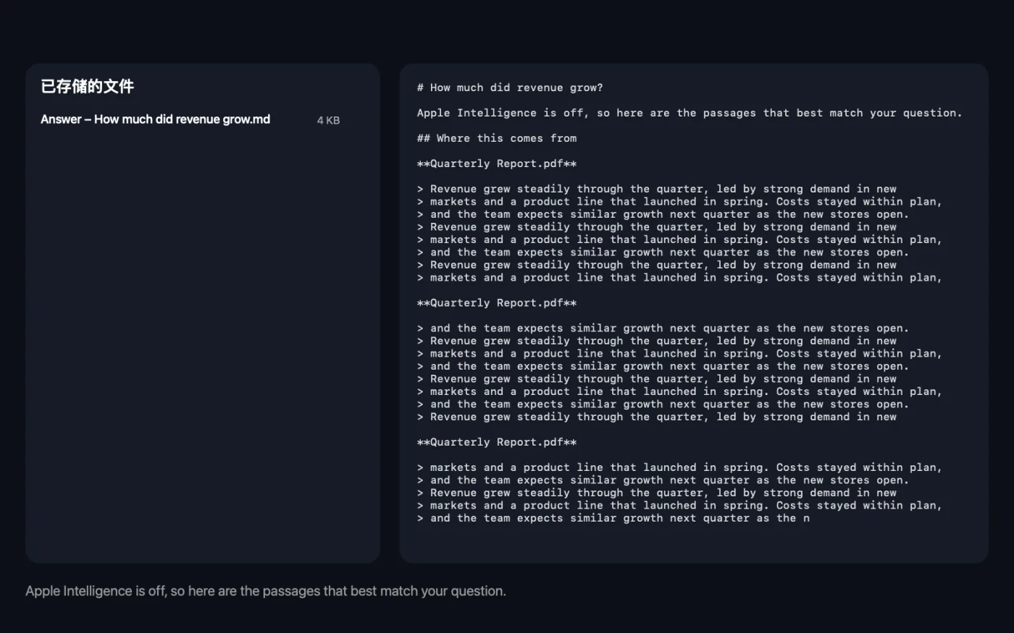
Task: Click the Apple Intelligence notice inside the preview pane
Action: [690, 113]
